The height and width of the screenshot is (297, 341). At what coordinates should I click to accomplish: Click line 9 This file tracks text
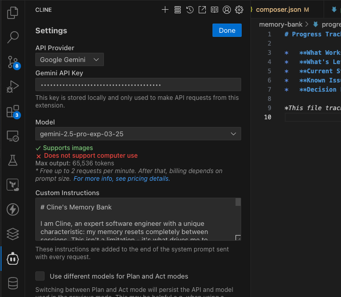[x=313, y=108]
